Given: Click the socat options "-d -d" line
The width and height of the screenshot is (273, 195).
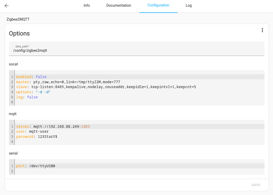Looking at the screenshot, I should pyautogui.click(x=34, y=92).
